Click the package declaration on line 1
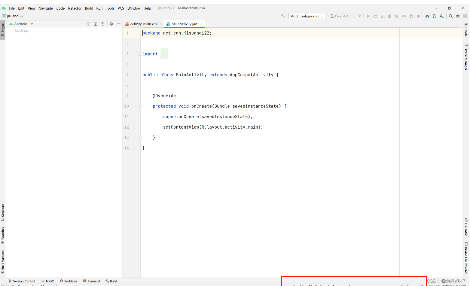This screenshot has height=286, width=470. pos(177,33)
